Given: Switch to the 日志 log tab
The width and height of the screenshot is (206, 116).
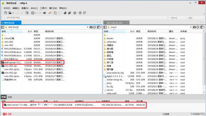Looking at the screenshot, I should pos(10,97).
